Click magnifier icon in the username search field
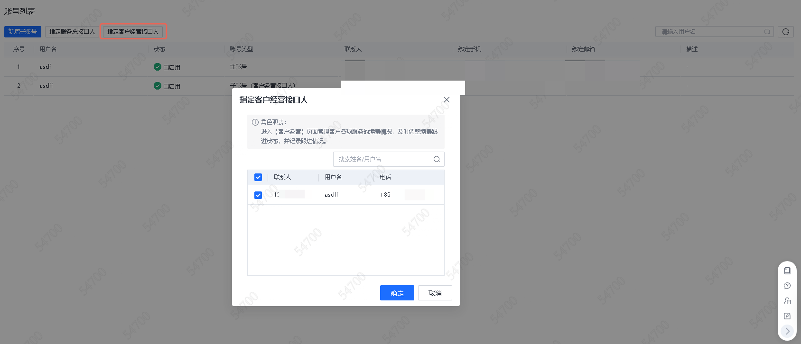This screenshot has height=344, width=801. [767, 32]
